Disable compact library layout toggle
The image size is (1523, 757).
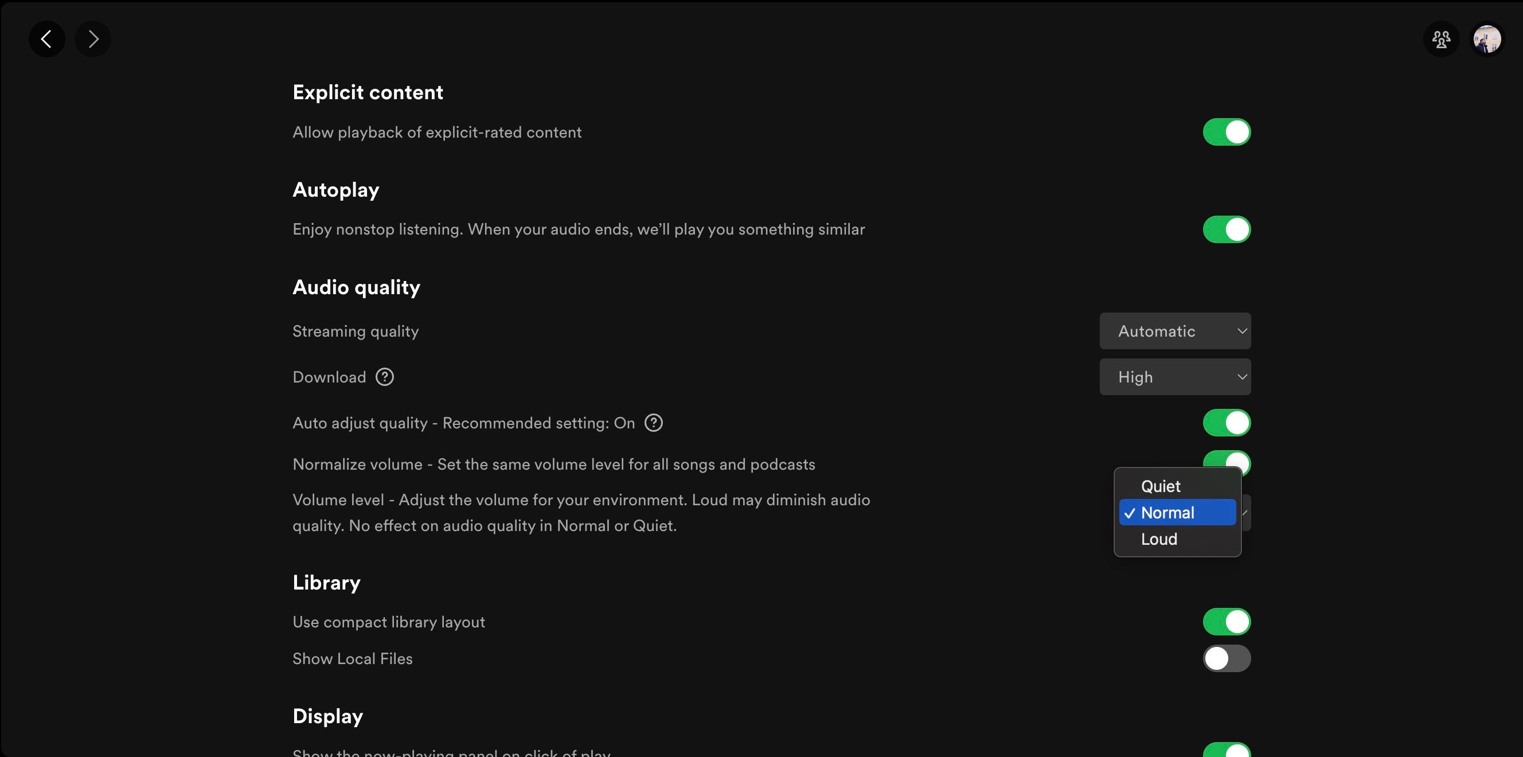(x=1226, y=622)
